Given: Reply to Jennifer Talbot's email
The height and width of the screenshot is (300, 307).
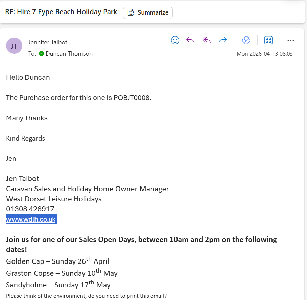Looking at the screenshot, I should point(191,41).
